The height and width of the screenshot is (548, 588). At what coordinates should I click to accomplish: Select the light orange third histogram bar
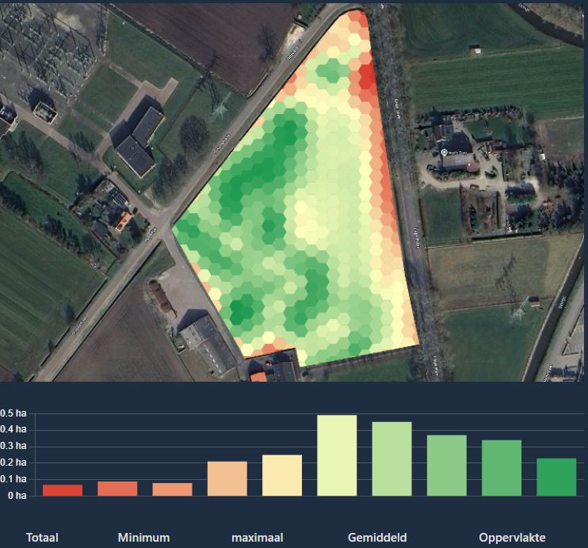coord(172,489)
